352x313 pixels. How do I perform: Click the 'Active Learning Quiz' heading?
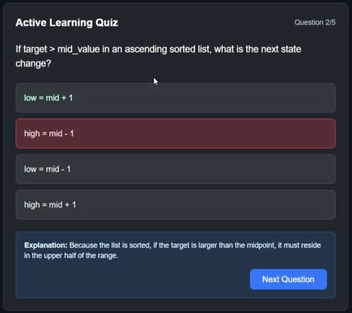67,23
